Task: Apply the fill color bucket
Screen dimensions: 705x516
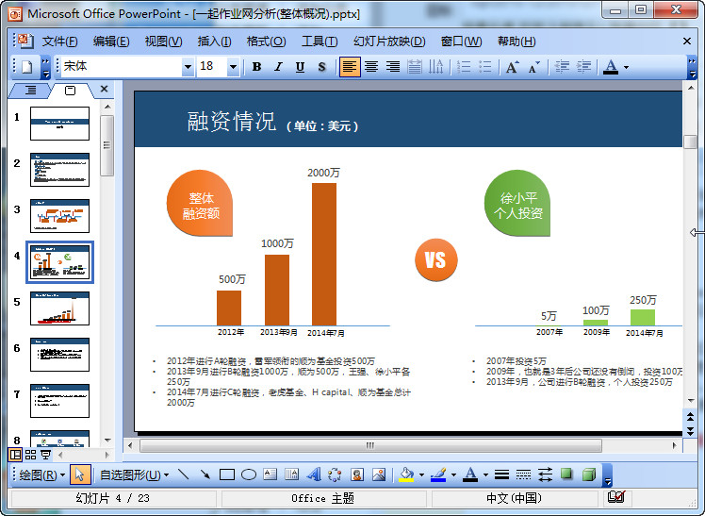Action: (406, 474)
